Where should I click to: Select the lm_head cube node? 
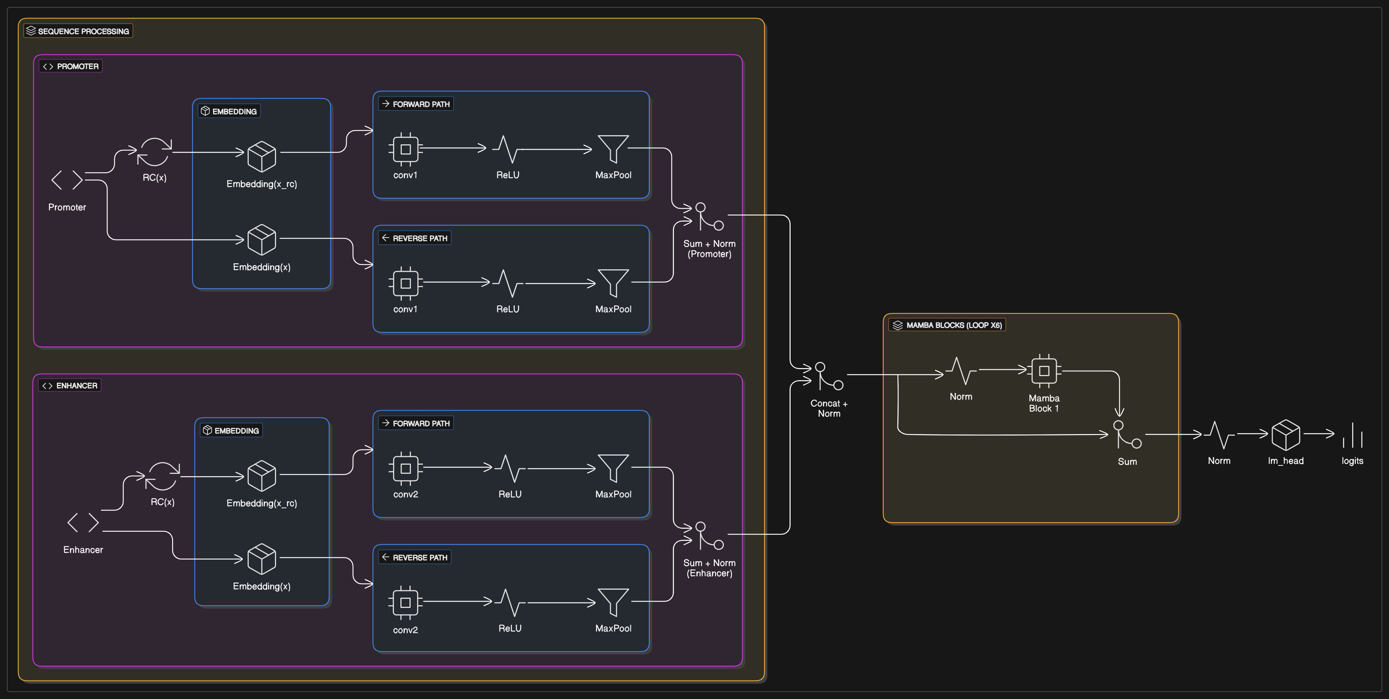pos(1285,435)
